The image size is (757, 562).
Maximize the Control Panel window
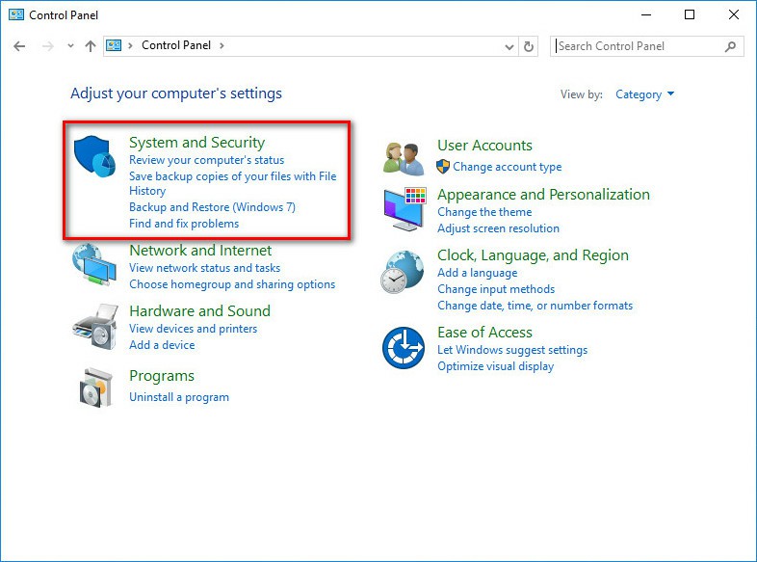point(690,15)
